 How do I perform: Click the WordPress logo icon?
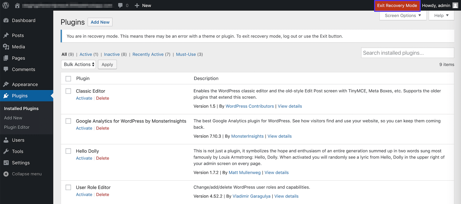coord(6,5)
